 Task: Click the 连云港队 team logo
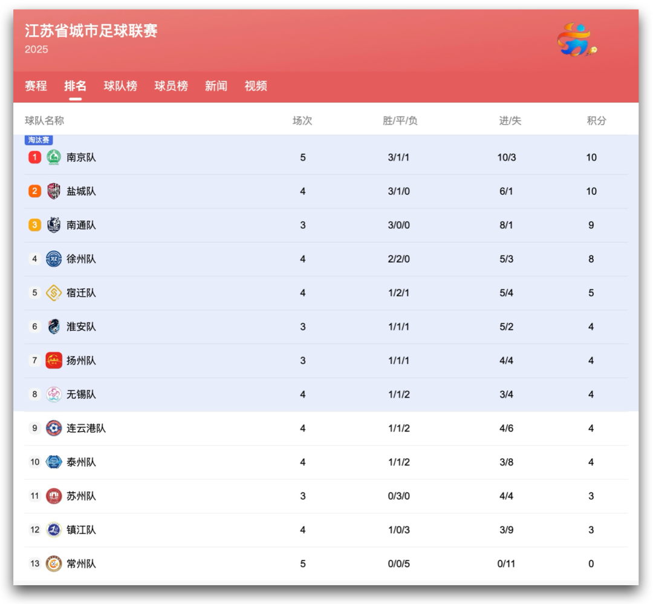point(54,428)
